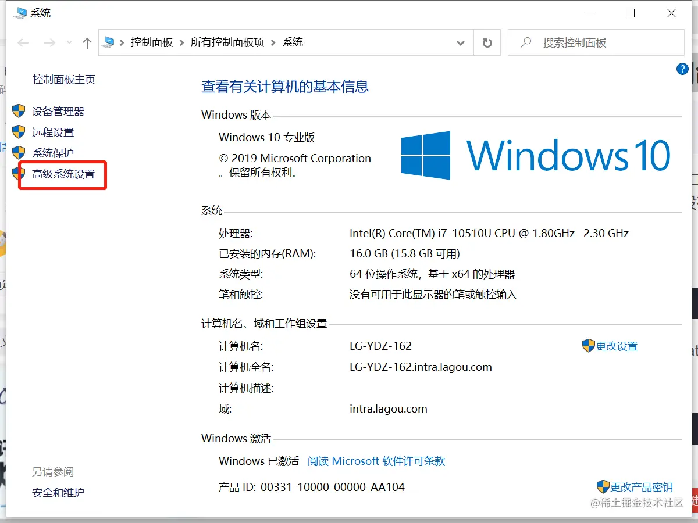
Task: Select 所有控制面板项 breadcrumb
Action: pos(227,42)
